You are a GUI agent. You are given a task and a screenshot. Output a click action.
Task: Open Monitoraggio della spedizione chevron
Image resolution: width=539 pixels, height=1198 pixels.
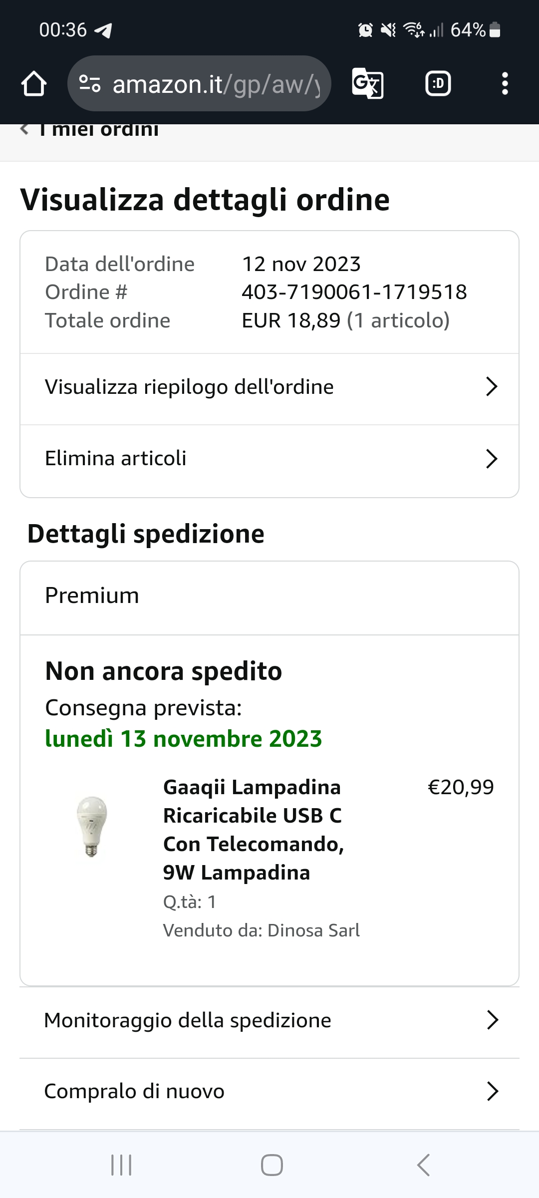492,1020
